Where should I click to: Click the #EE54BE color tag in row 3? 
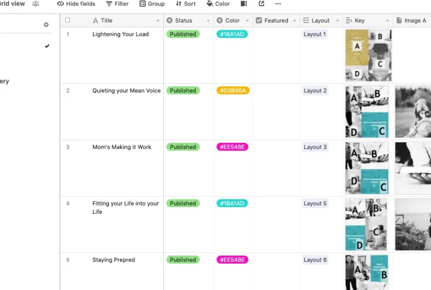232,147
